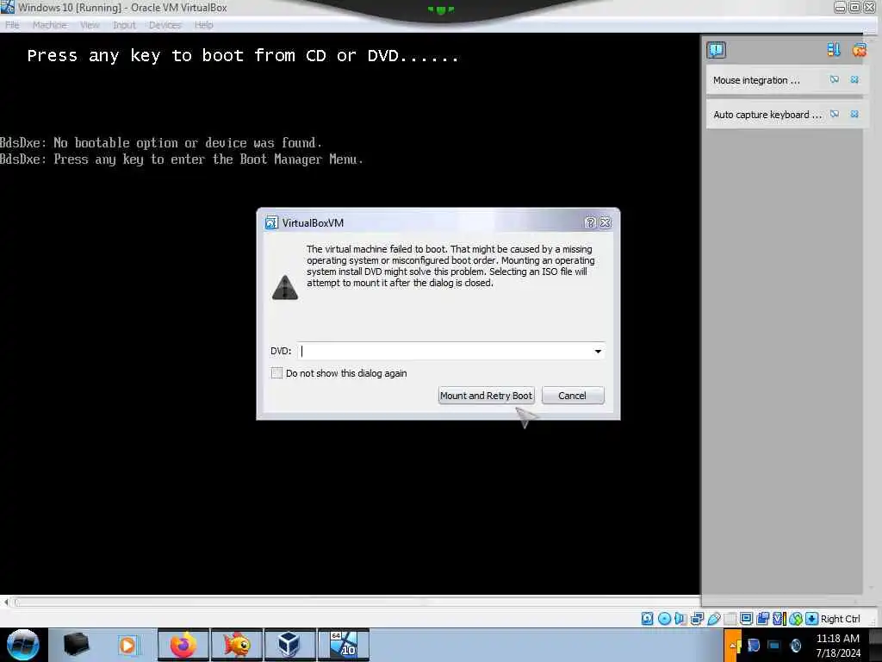
Task: Show hidden system tray icons arrow
Action: (733, 646)
